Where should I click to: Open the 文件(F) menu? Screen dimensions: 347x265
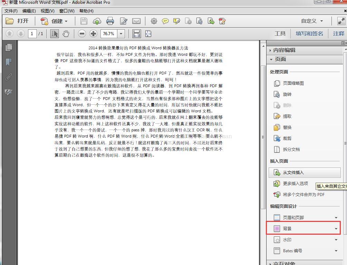(x=11, y=11)
